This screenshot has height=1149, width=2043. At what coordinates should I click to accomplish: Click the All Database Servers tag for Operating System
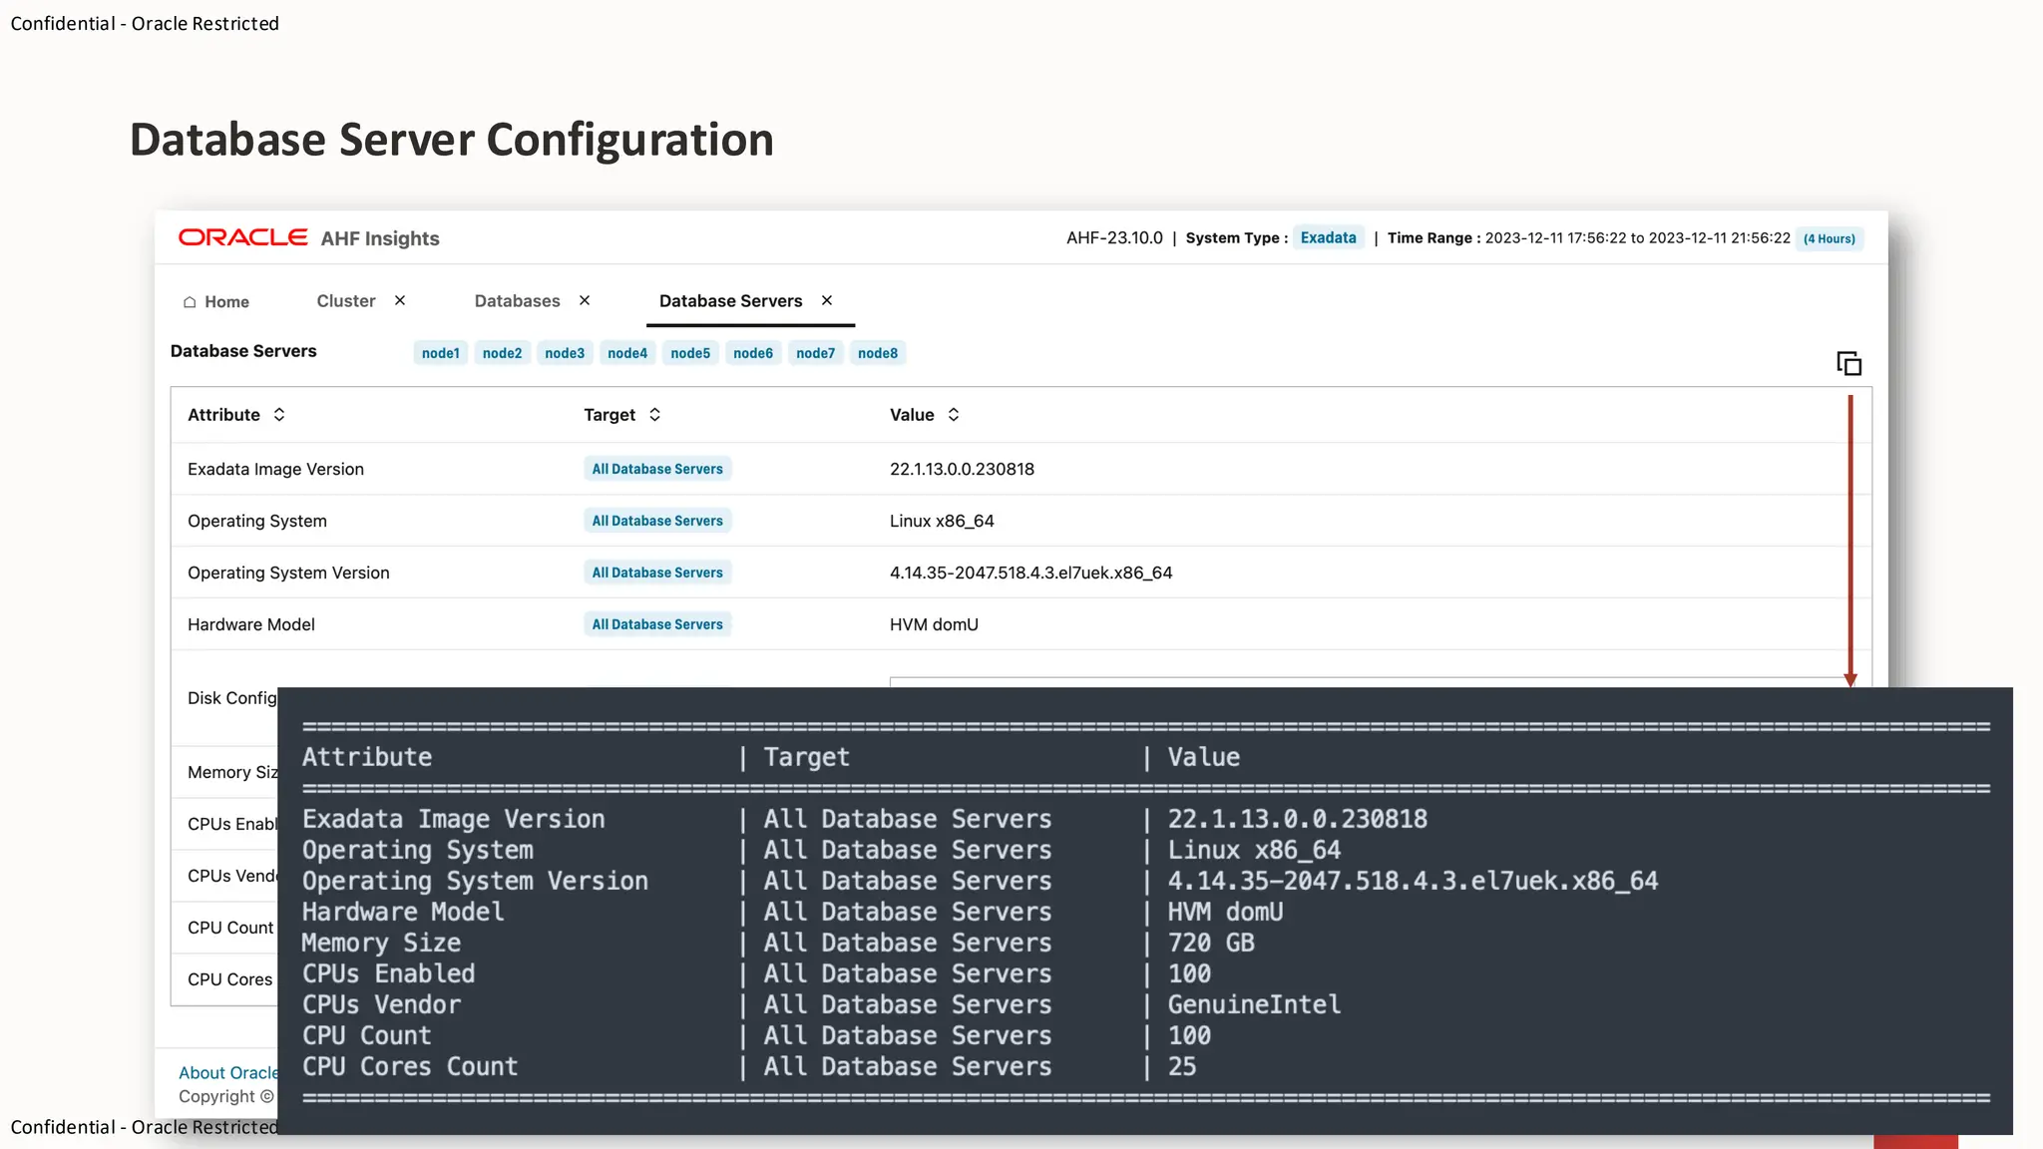pos(657,521)
